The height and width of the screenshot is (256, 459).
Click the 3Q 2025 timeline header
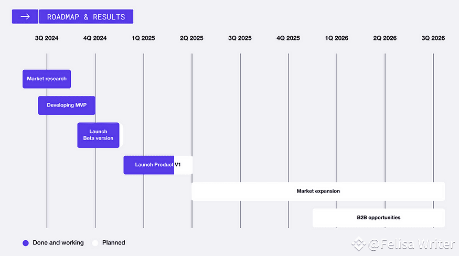click(240, 38)
